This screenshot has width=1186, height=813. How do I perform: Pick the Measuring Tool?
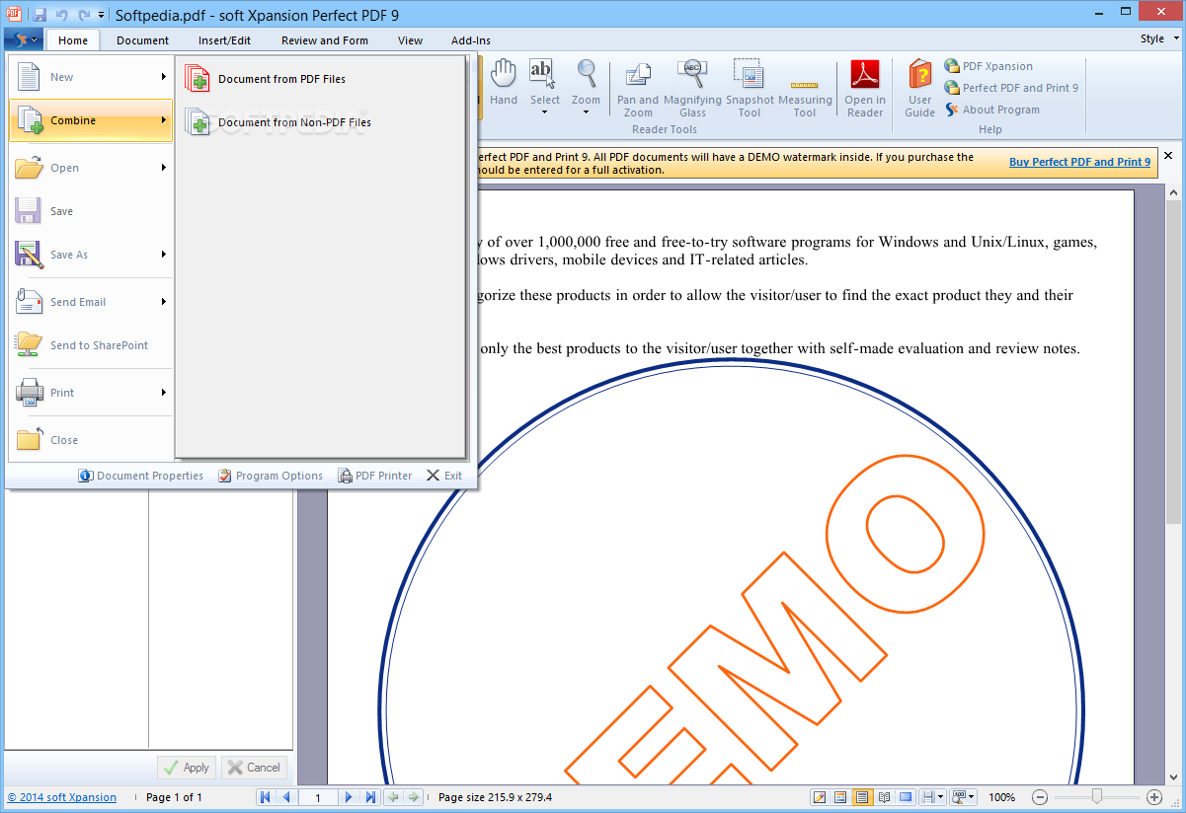805,89
